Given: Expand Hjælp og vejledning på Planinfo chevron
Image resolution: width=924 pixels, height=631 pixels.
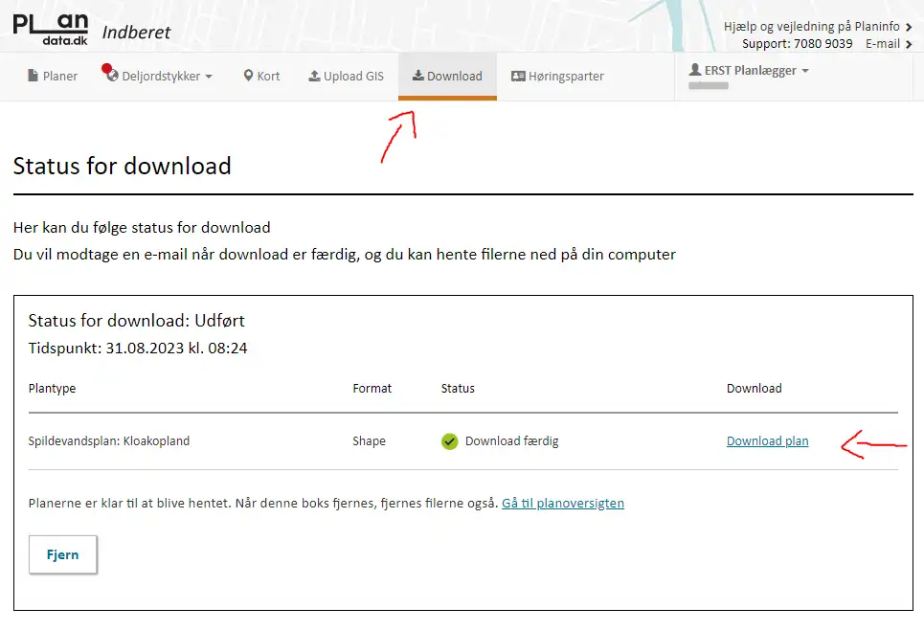Looking at the screenshot, I should point(908,27).
